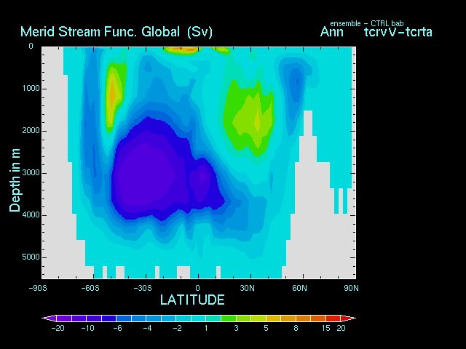
Task: Click the colorbar label '-10'
Action: pyautogui.click(x=87, y=328)
